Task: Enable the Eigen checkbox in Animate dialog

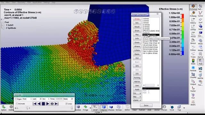Action: tap(16, 99)
